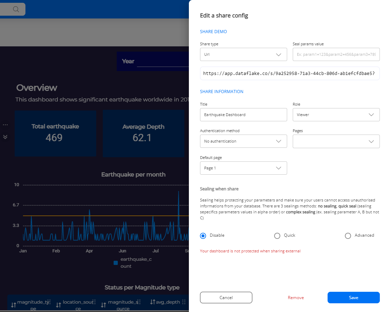Screen dimensions: 391x312
Task: Sort the location_source column
Action: (x=59, y=305)
